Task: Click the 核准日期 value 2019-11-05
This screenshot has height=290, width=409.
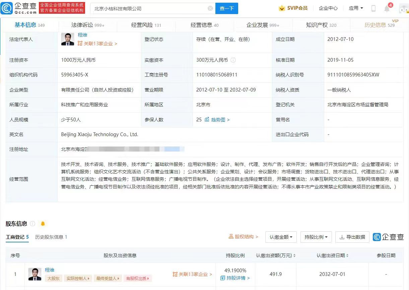Action: tap(340, 60)
